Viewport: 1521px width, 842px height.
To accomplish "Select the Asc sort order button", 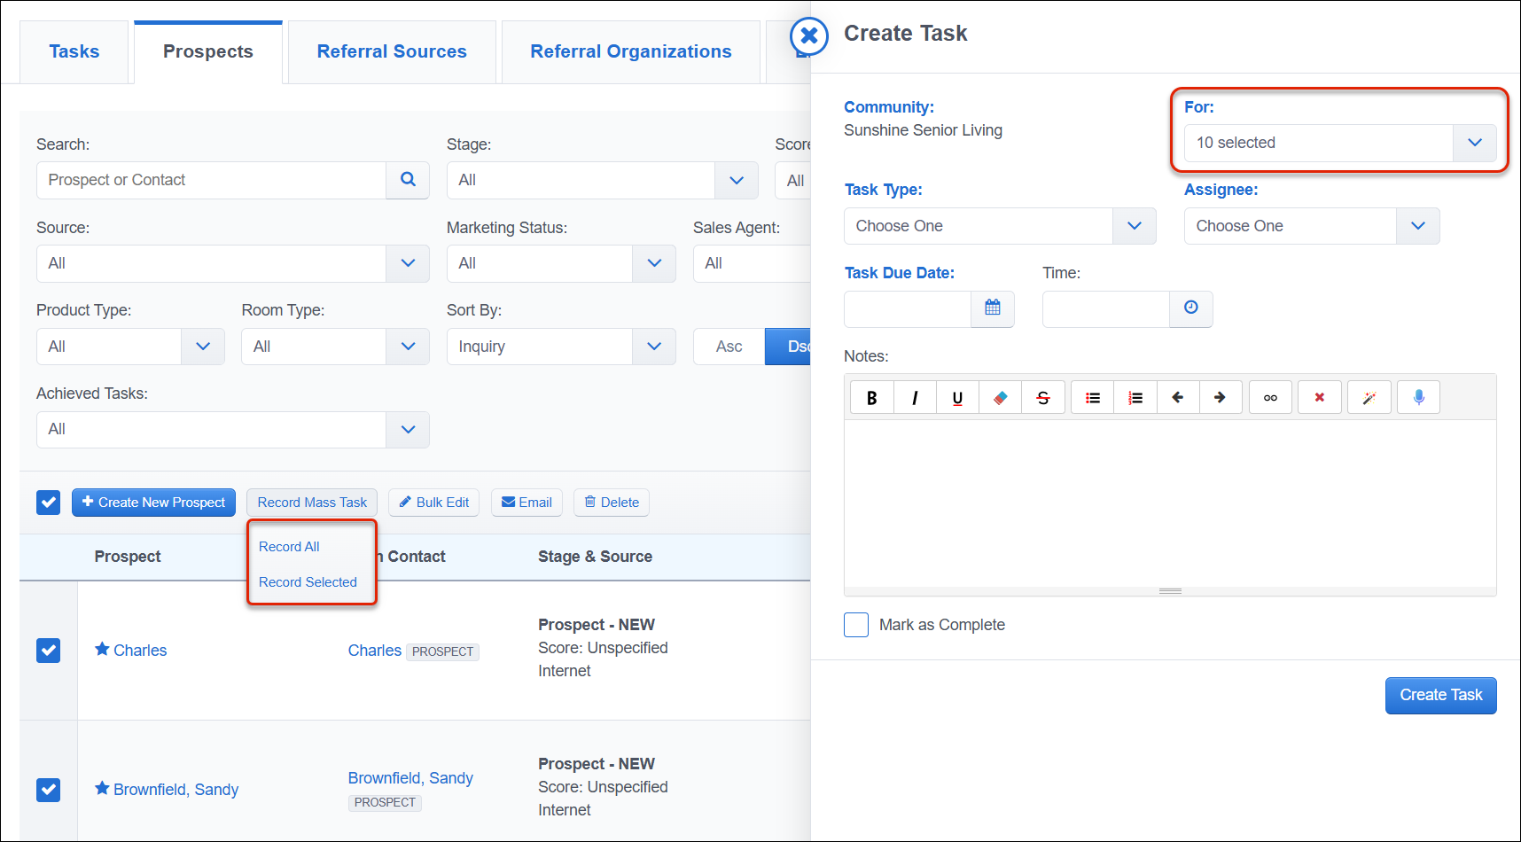I will pos(729,347).
